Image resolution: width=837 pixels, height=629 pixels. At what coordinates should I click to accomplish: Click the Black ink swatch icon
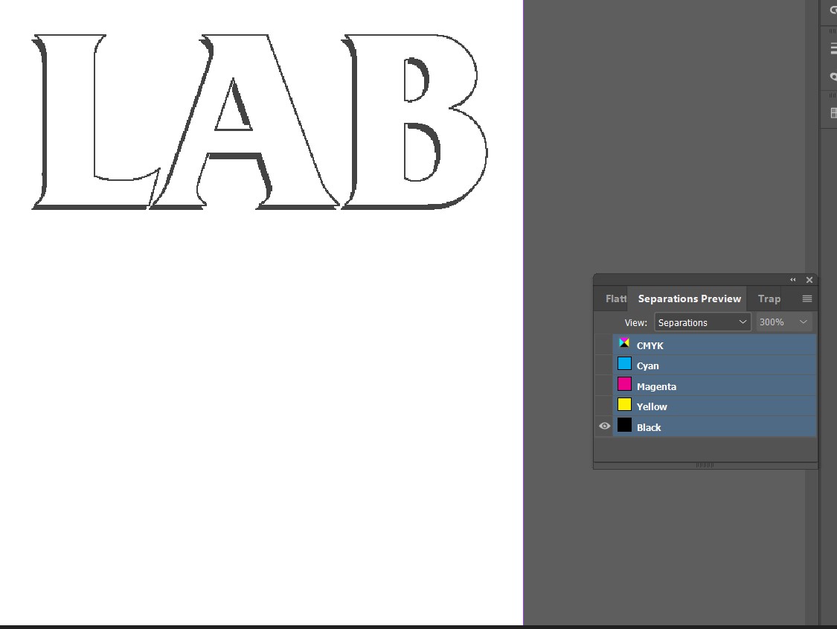coord(624,425)
